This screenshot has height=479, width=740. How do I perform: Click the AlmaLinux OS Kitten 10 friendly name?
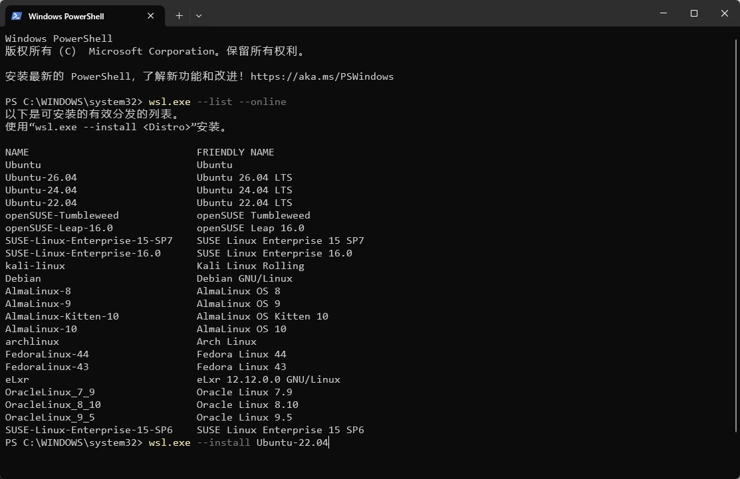coord(263,316)
